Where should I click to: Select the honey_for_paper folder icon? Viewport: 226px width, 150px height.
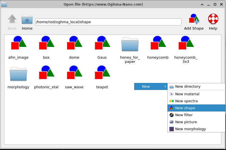(x=130, y=44)
